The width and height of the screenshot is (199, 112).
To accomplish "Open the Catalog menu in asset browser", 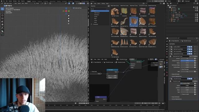I will point(103,3).
